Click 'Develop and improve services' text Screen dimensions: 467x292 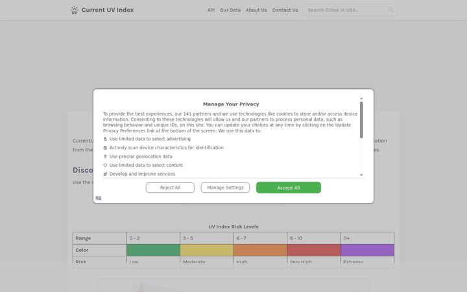[142, 174]
